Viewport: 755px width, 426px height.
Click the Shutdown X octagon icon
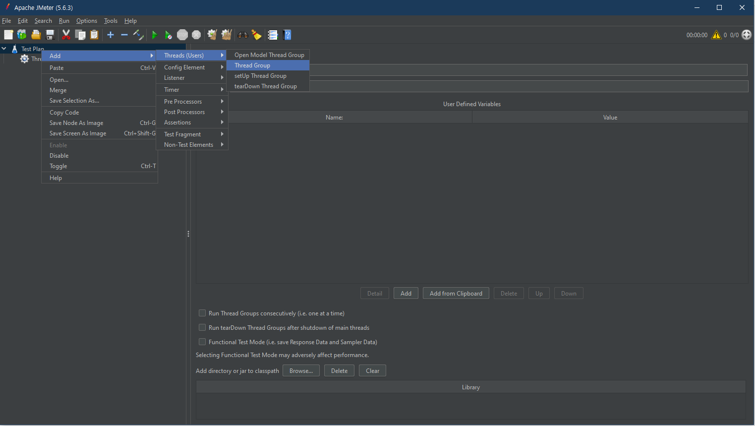(x=196, y=35)
